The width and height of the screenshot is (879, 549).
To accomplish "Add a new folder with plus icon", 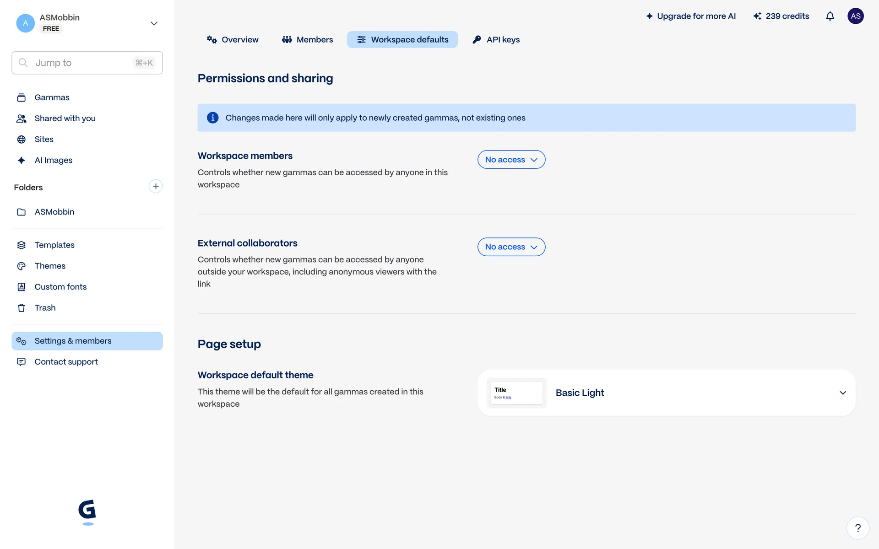I will [x=156, y=186].
